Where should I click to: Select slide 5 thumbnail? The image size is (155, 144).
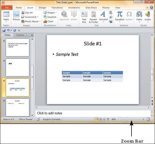click(x=17, y=107)
